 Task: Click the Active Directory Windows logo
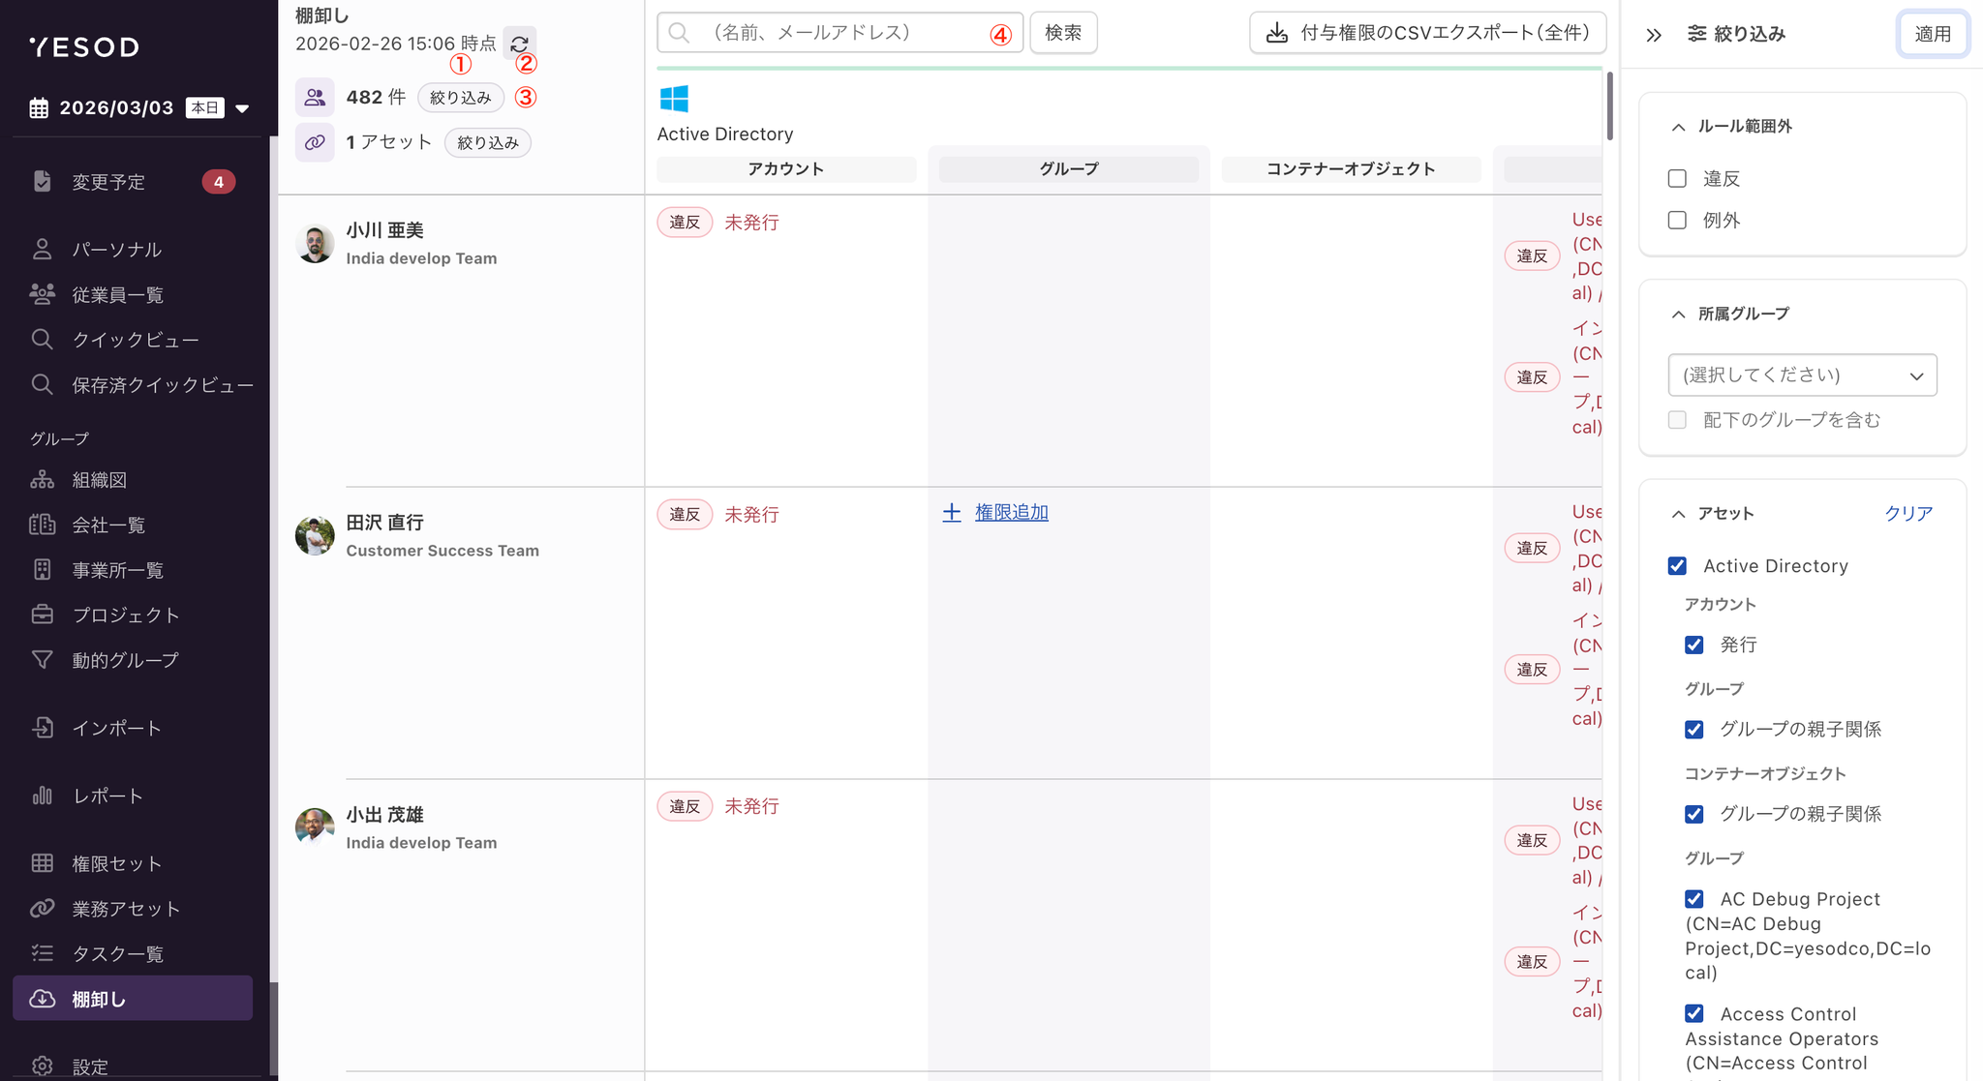pos(674,99)
